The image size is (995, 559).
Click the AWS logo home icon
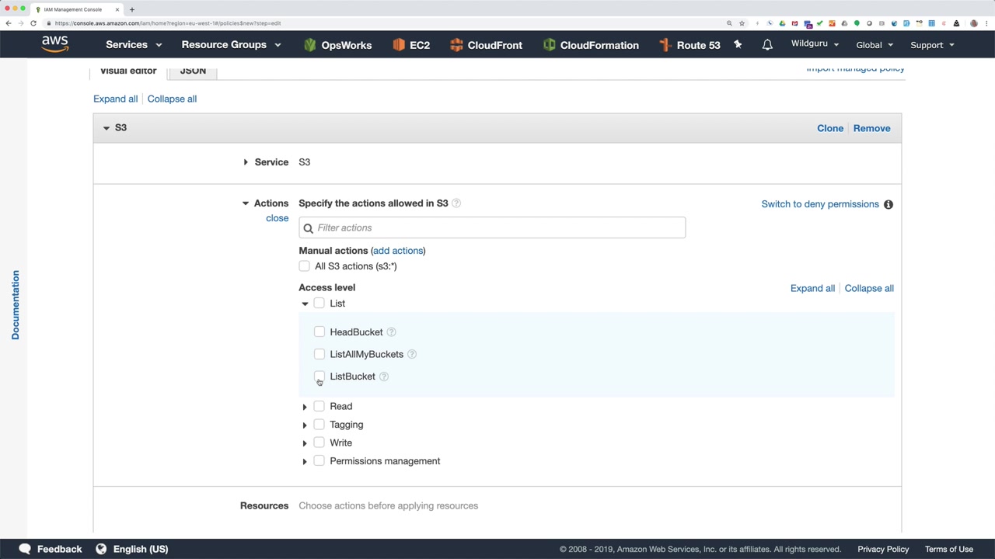(55, 44)
